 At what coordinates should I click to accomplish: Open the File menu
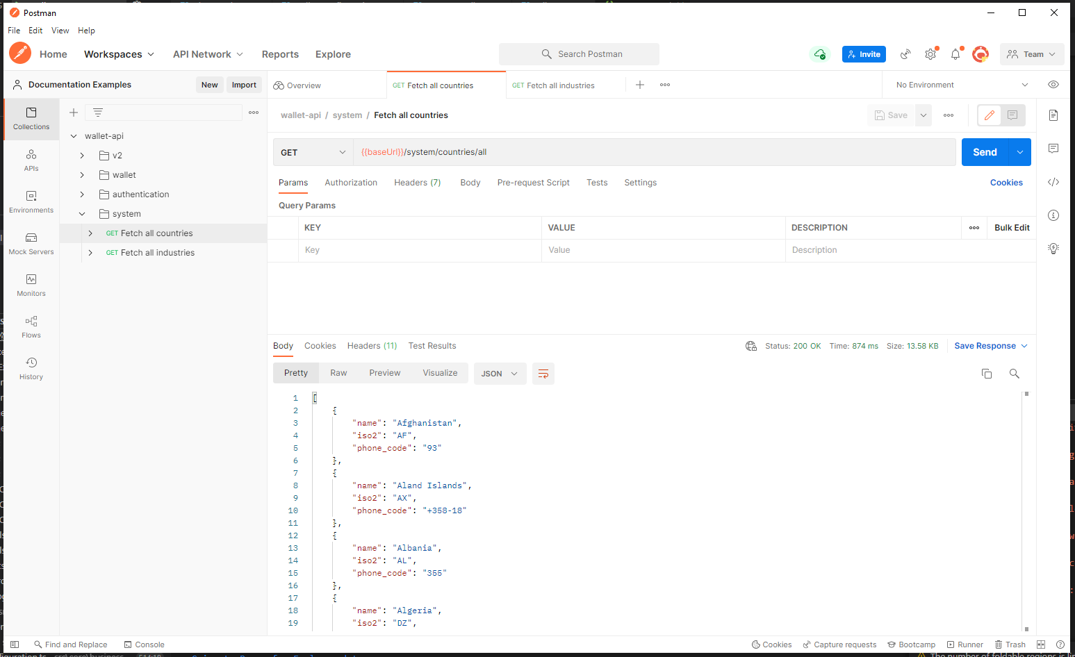(x=14, y=31)
